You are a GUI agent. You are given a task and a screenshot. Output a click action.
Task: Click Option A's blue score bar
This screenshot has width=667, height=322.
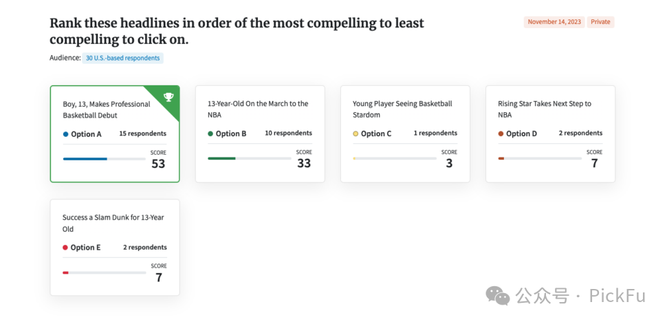point(85,159)
